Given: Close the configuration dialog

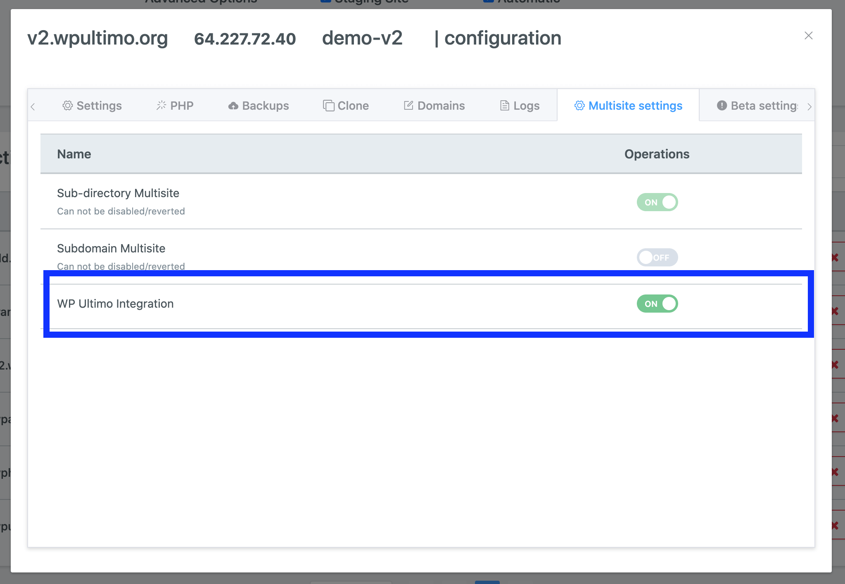Looking at the screenshot, I should pos(808,36).
